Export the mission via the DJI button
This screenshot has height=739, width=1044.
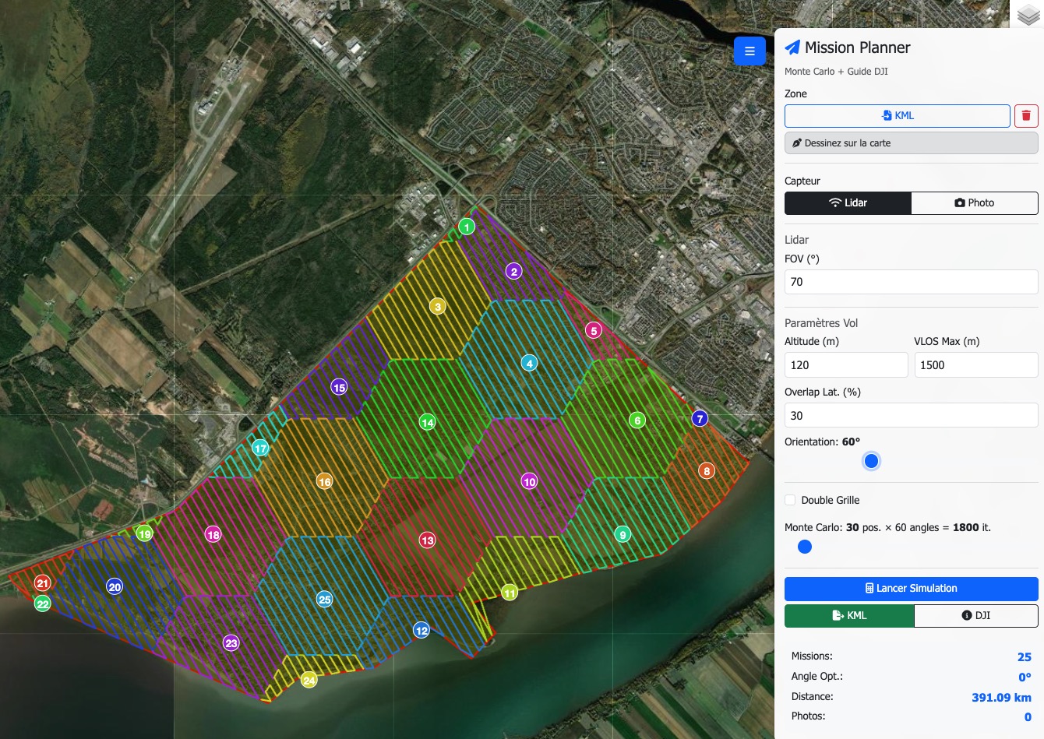tap(976, 615)
